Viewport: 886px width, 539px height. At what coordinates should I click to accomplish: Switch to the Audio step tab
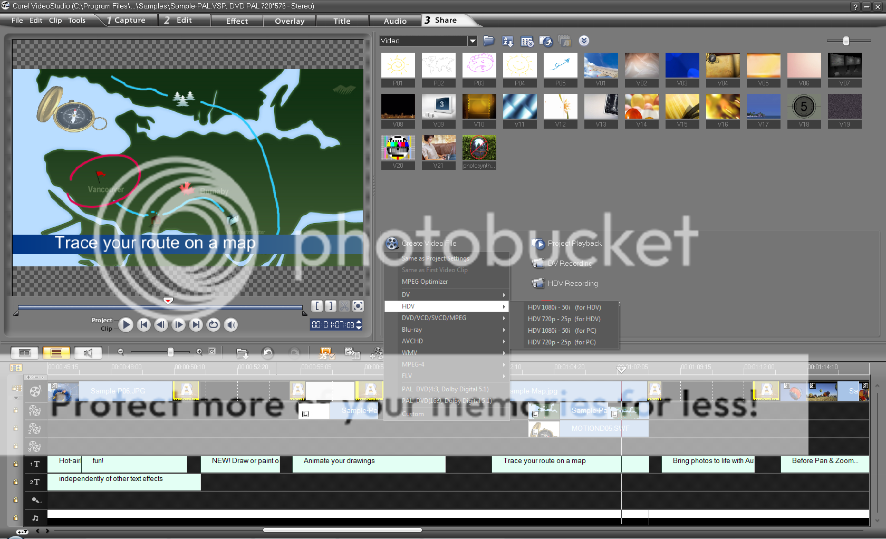(x=394, y=21)
